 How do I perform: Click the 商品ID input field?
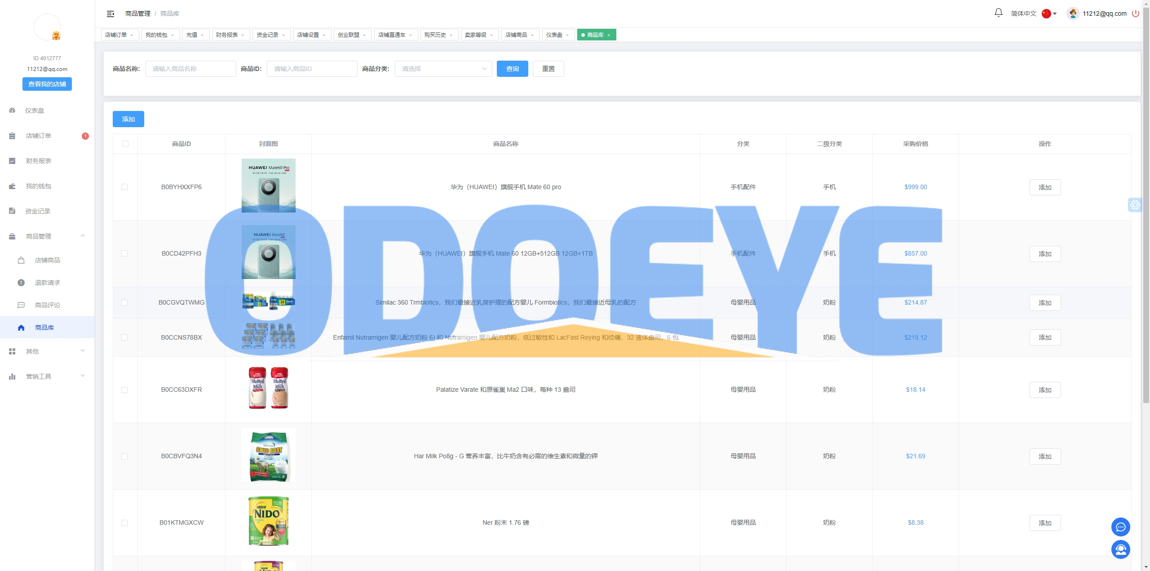pos(312,69)
